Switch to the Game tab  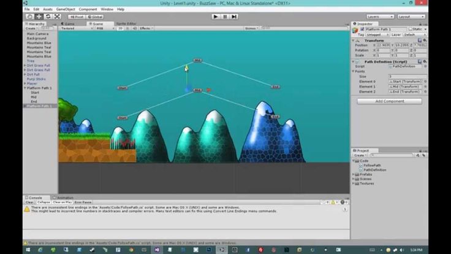[x=70, y=24]
